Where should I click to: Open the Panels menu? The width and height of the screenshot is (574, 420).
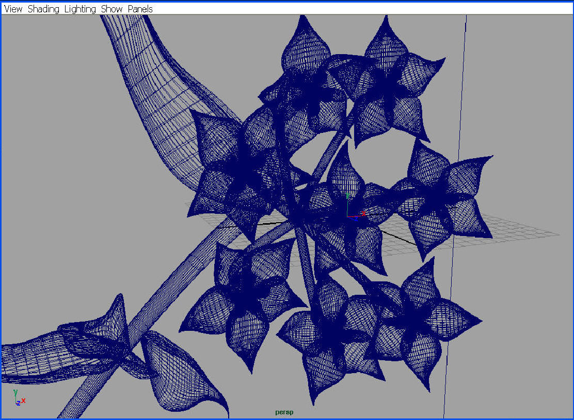pyautogui.click(x=140, y=9)
